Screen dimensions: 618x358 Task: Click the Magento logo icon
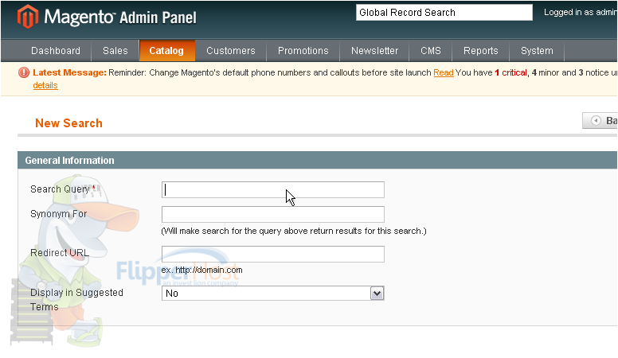pyautogui.click(x=28, y=17)
